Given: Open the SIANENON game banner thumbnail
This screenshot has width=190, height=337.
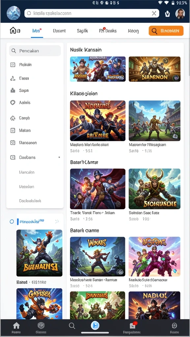Looking at the screenshot, I should pos(154,69).
